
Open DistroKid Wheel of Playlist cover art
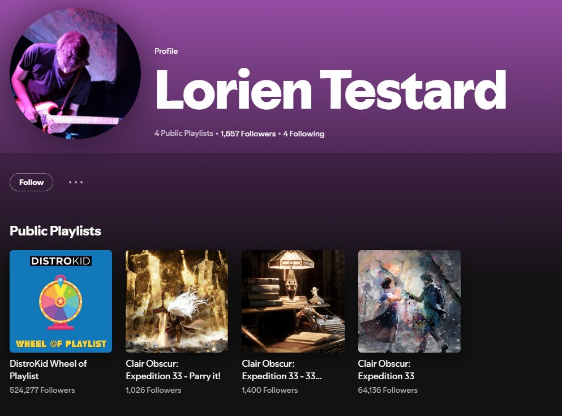(61, 301)
